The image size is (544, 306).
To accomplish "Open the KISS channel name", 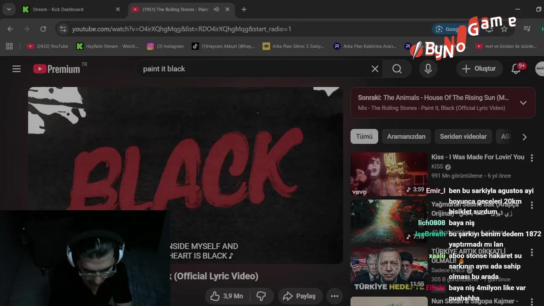I will pos(437,167).
